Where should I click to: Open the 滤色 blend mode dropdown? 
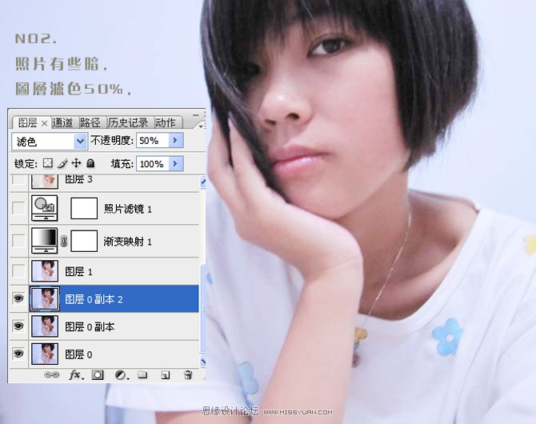(80, 141)
